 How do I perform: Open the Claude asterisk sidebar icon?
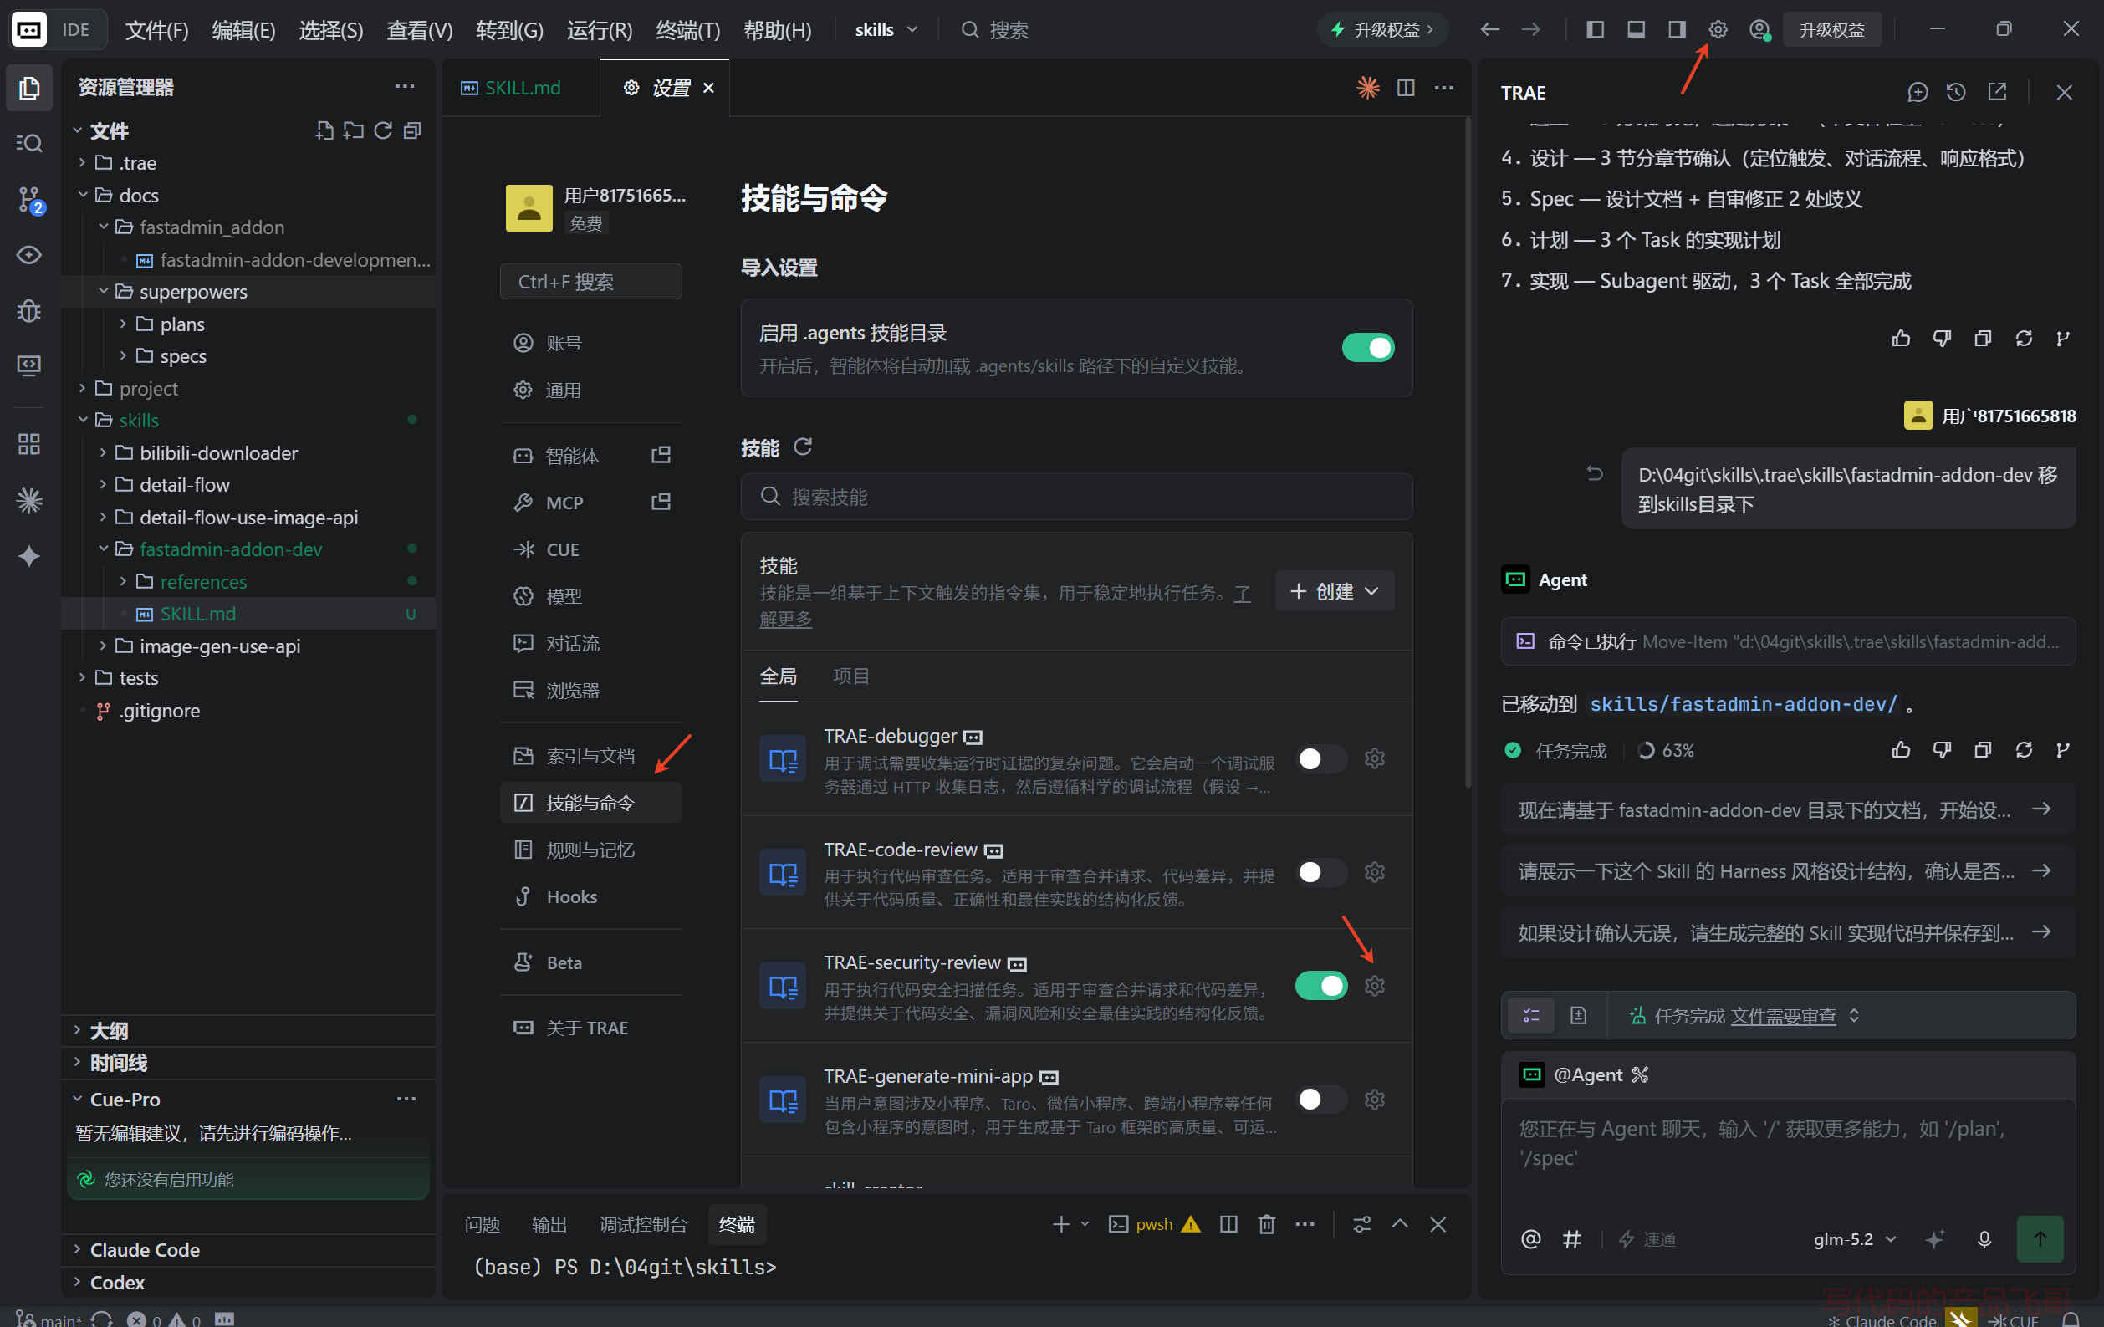point(28,501)
